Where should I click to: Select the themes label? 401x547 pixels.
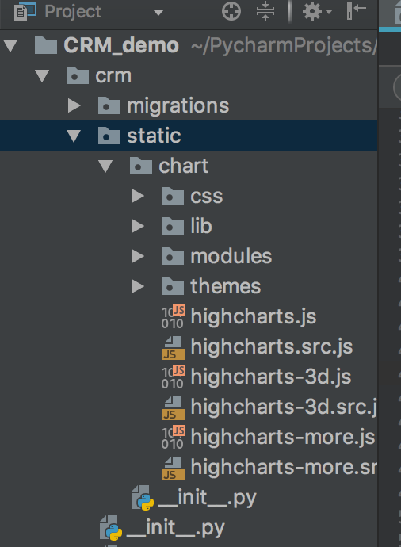click(x=226, y=286)
